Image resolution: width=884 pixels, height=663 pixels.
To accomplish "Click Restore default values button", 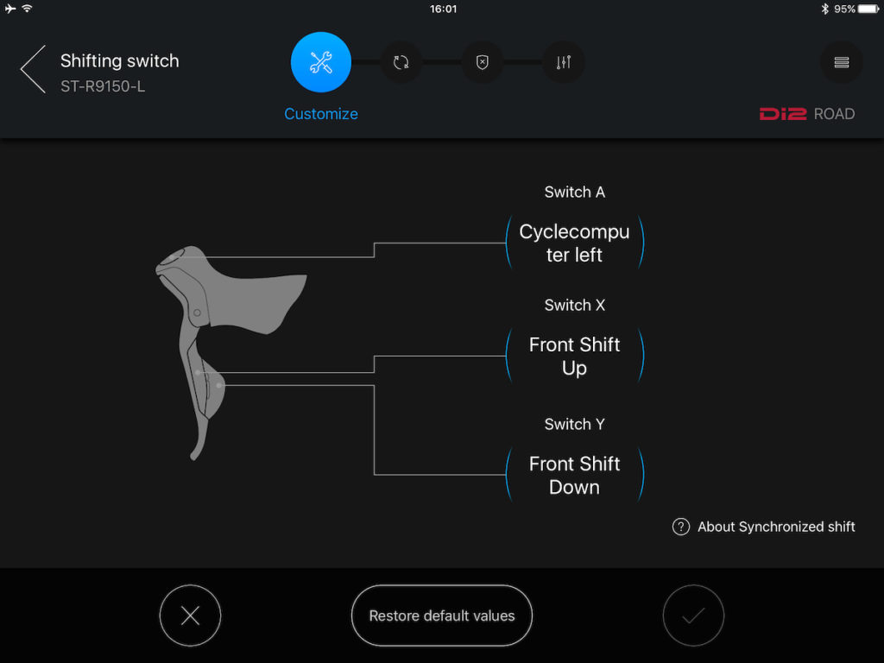I will click(442, 615).
